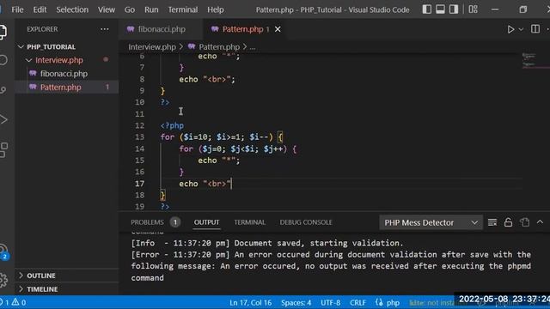Screen dimensions: 550x309
Task: Switch to Problems panel tab
Action: coord(147,222)
